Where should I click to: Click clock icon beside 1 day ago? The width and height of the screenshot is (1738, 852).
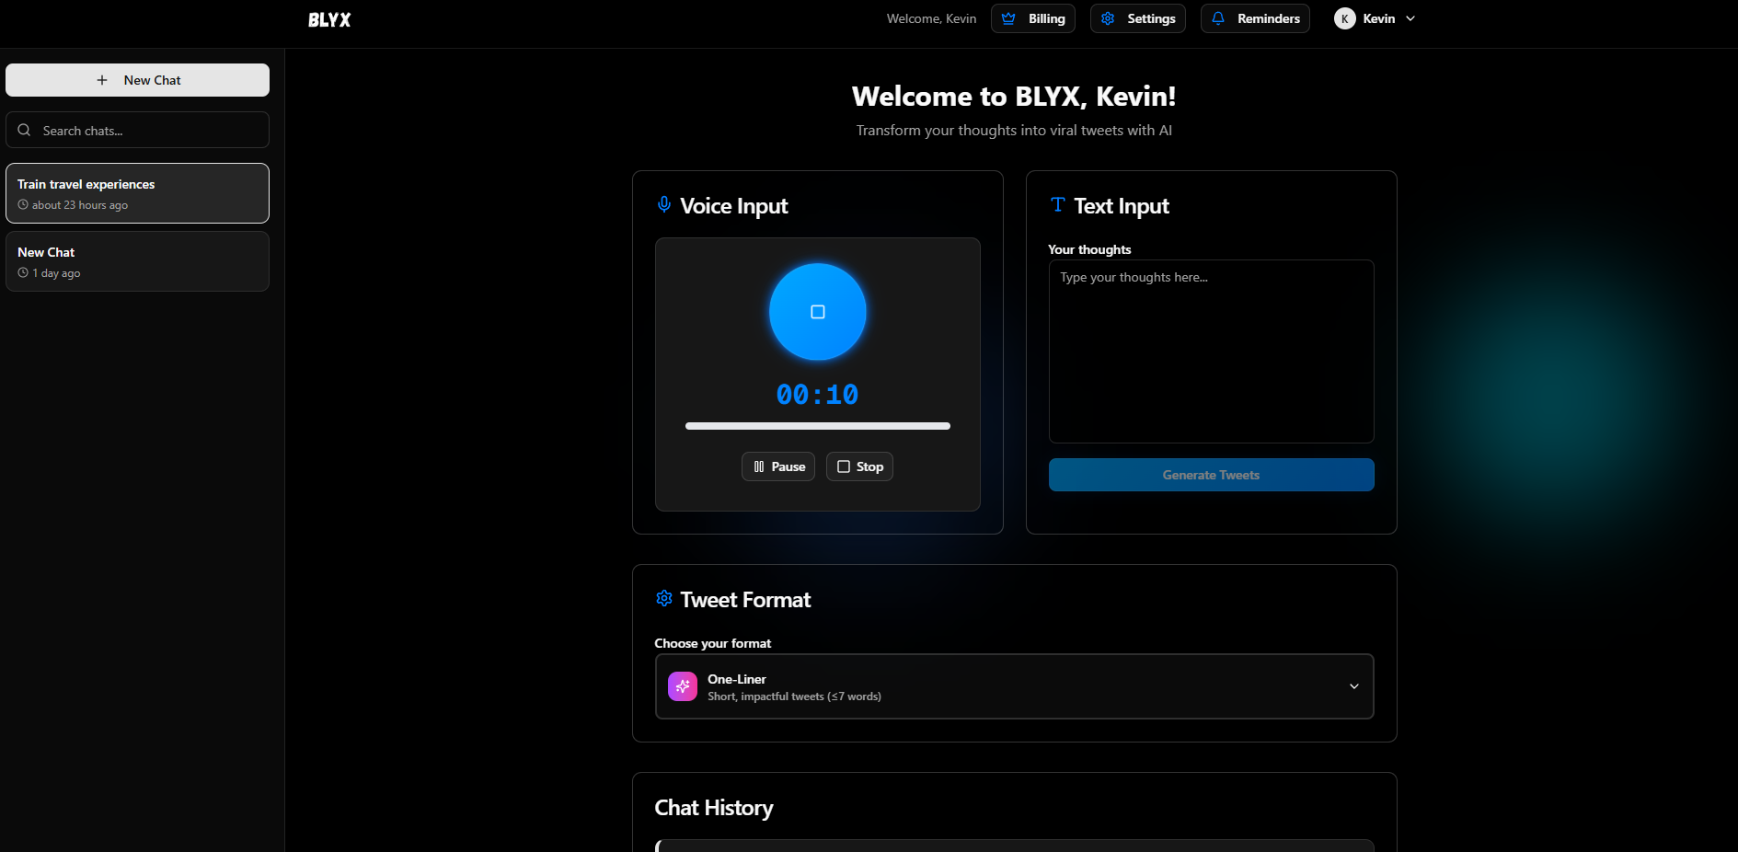click(x=23, y=273)
